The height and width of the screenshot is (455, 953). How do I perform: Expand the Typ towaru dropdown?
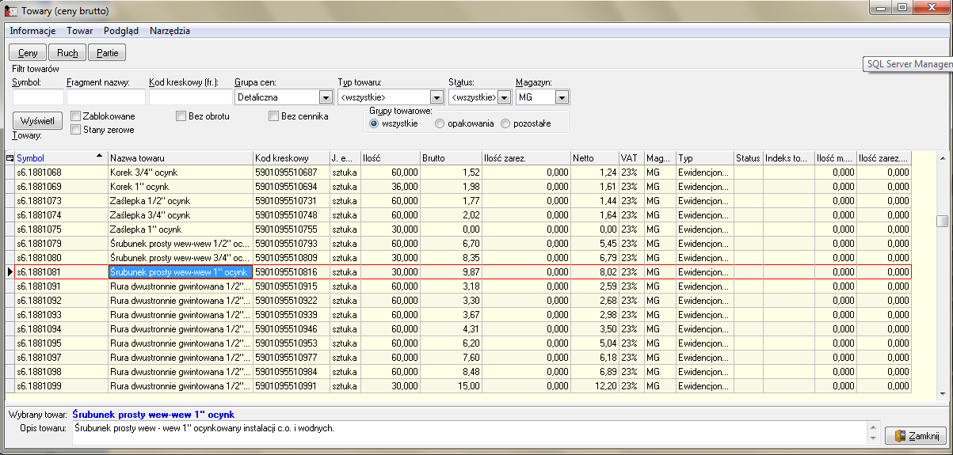[x=436, y=97]
